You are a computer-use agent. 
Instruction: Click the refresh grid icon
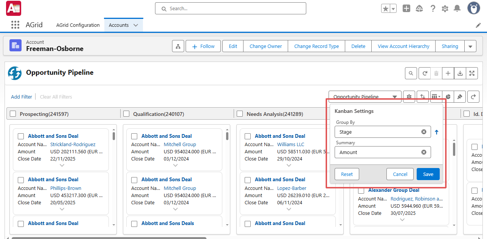(425, 73)
